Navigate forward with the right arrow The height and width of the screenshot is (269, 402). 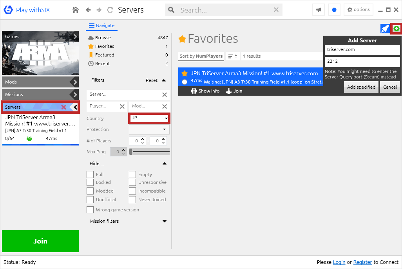click(99, 10)
